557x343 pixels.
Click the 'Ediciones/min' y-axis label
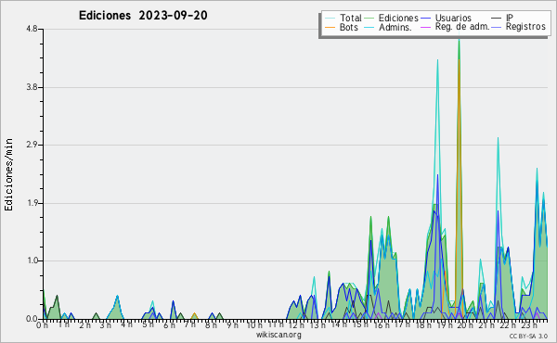pyautogui.click(x=8, y=174)
